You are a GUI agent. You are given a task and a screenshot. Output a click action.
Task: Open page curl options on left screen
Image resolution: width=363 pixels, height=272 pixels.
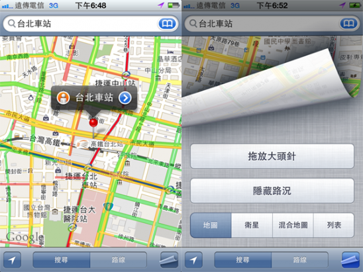(169, 260)
